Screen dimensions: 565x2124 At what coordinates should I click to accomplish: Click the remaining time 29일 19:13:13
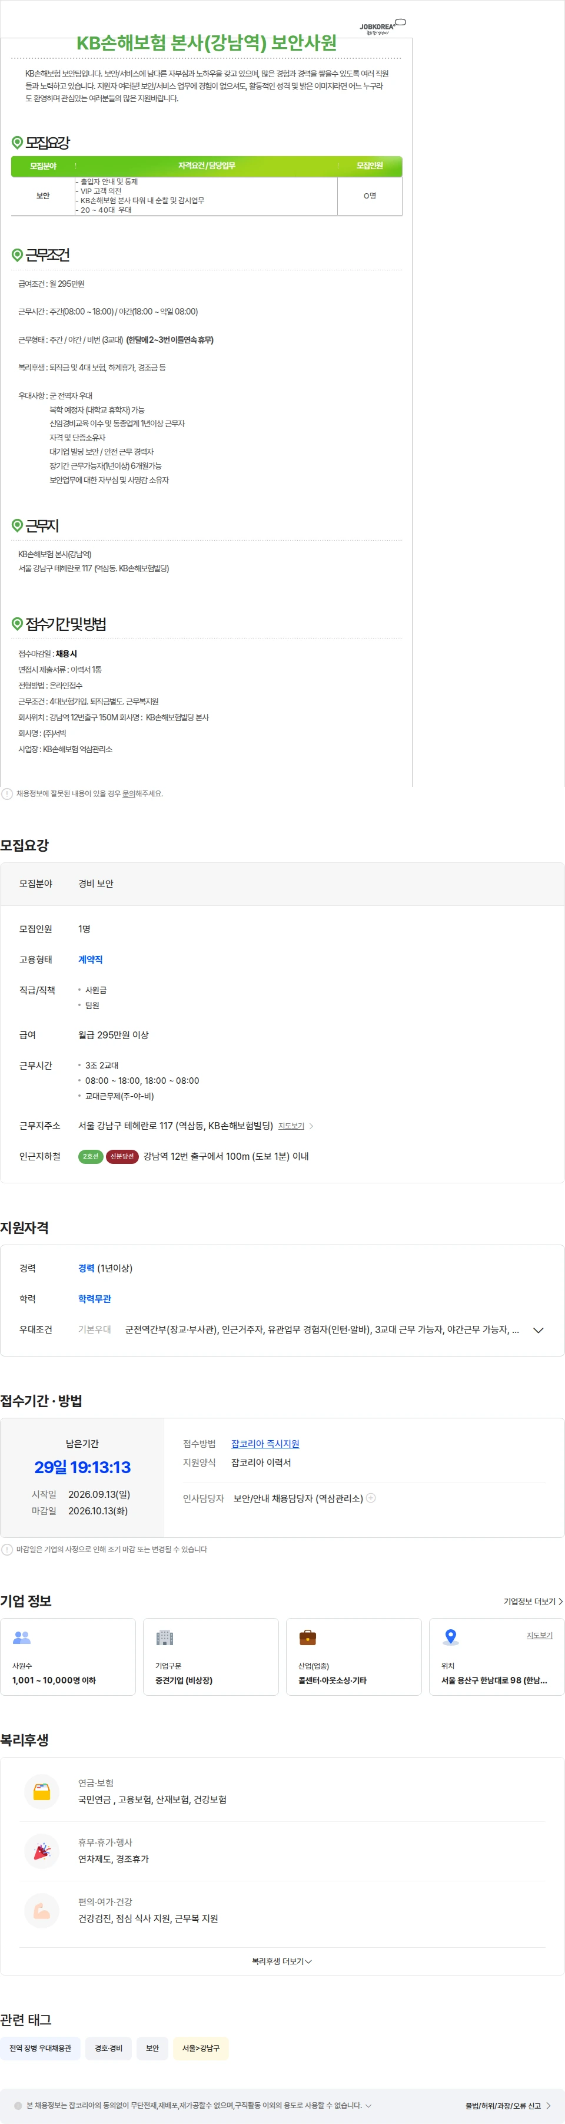click(x=82, y=1467)
